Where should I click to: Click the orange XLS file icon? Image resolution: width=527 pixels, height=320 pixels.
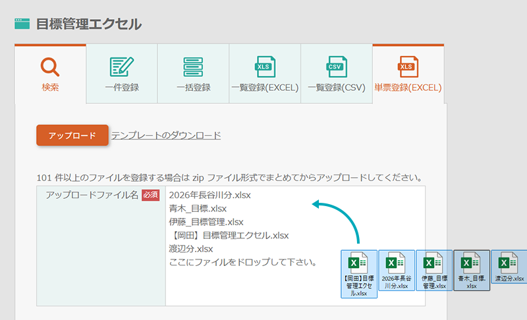click(408, 67)
